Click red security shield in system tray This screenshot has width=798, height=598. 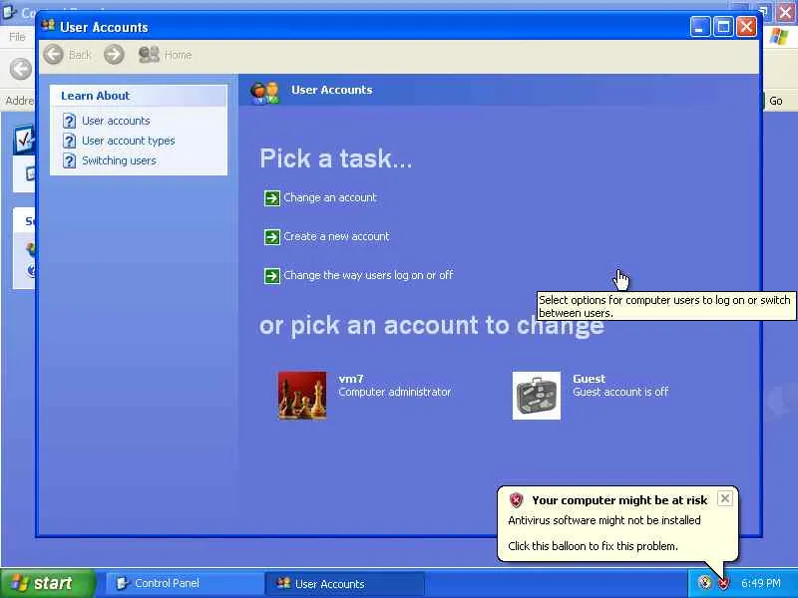(x=723, y=583)
